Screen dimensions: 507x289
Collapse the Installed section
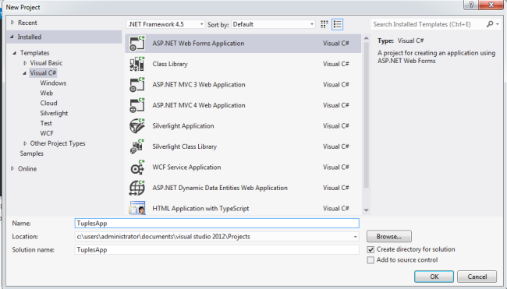(x=12, y=37)
